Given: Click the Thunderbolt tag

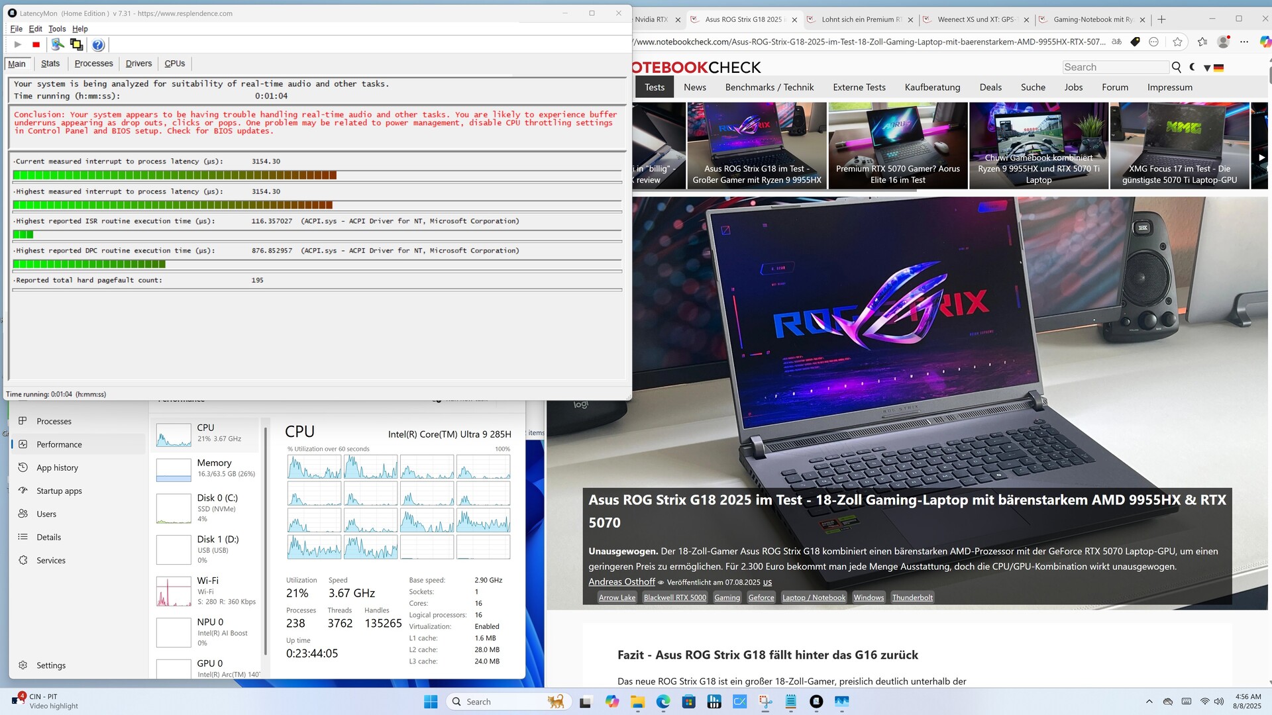Looking at the screenshot, I should tap(912, 598).
